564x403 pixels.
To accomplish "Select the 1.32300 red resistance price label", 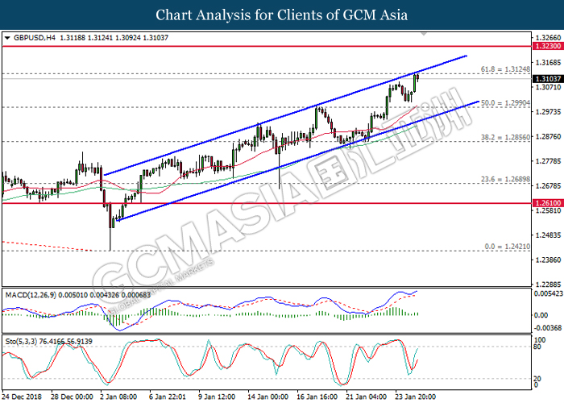I will tap(548, 46).
